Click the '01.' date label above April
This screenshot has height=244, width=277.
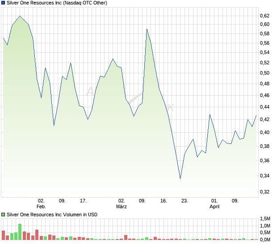(214, 201)
